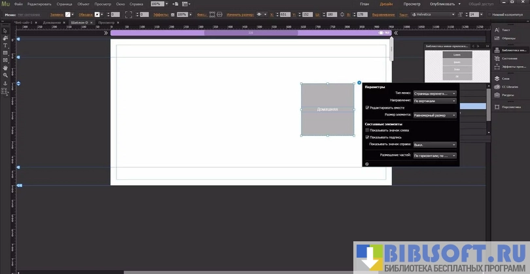
Task: Click the gray Домашняя menu widget on canvas
Action: (327, 109)
